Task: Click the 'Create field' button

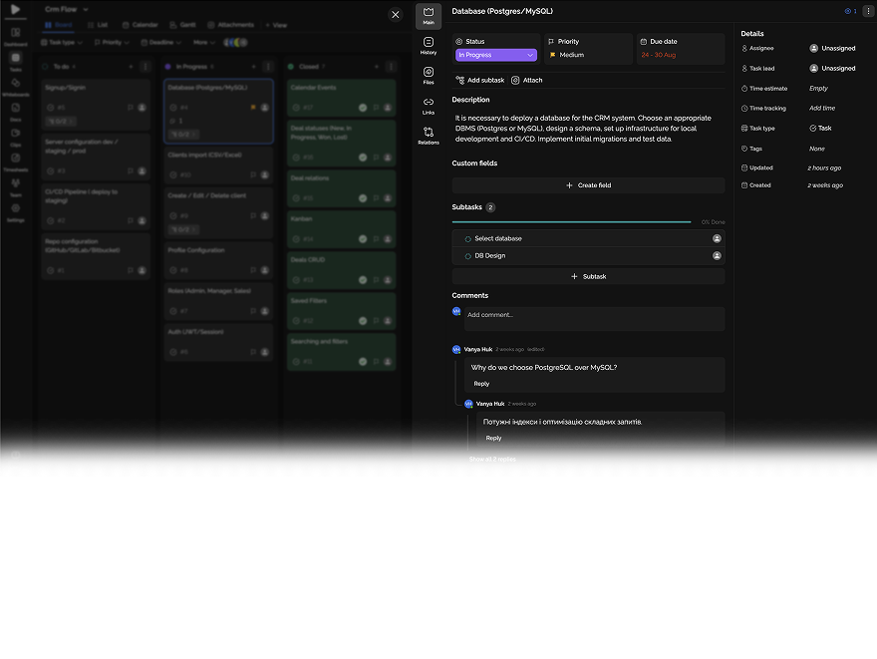Action: click(588, 185)
